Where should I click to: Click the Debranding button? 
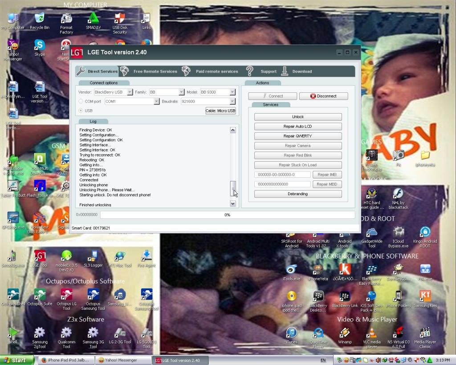(x=298, y=194)
